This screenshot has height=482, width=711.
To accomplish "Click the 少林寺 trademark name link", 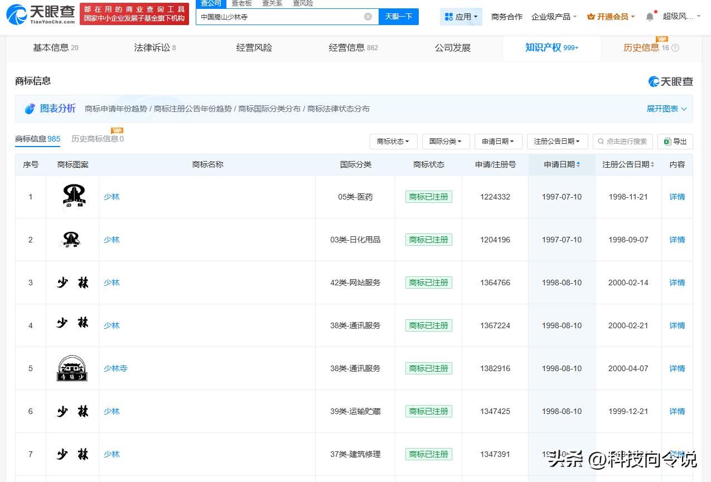I will [115, 368].
